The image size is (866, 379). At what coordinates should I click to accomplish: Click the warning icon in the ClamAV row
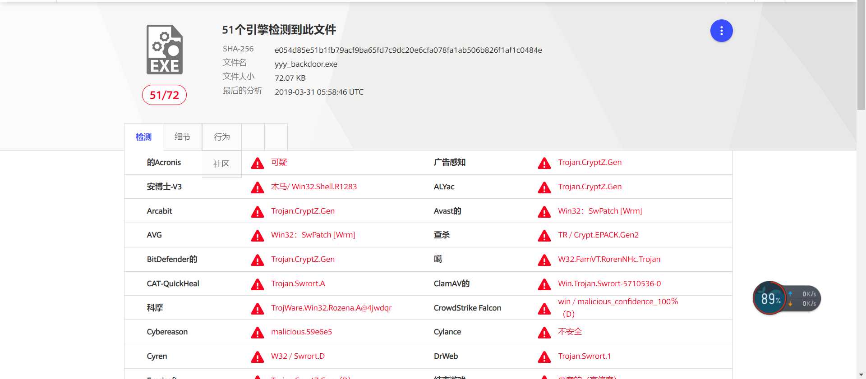[x=544, y=284]
